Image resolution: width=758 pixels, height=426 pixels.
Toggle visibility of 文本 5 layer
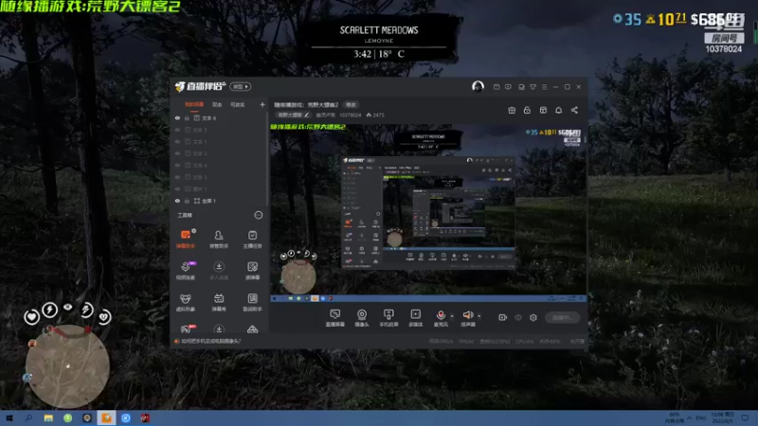[177, 130]
